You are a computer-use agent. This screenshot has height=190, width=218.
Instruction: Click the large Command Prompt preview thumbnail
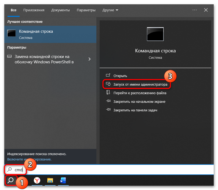click(x=155, y=34)
